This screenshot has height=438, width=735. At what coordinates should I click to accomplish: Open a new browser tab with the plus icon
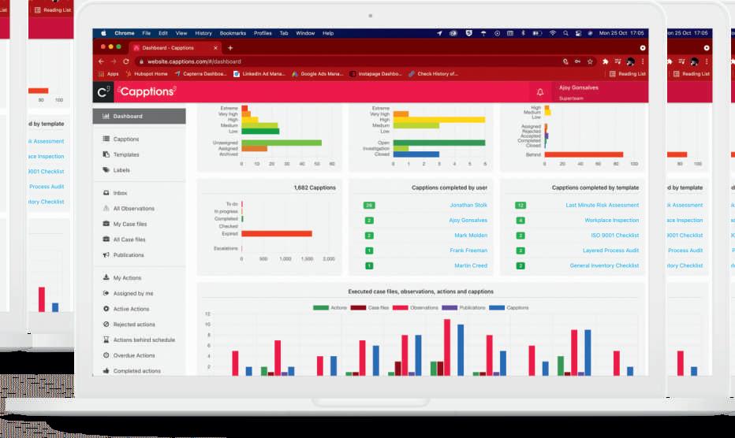coord(230,48)
